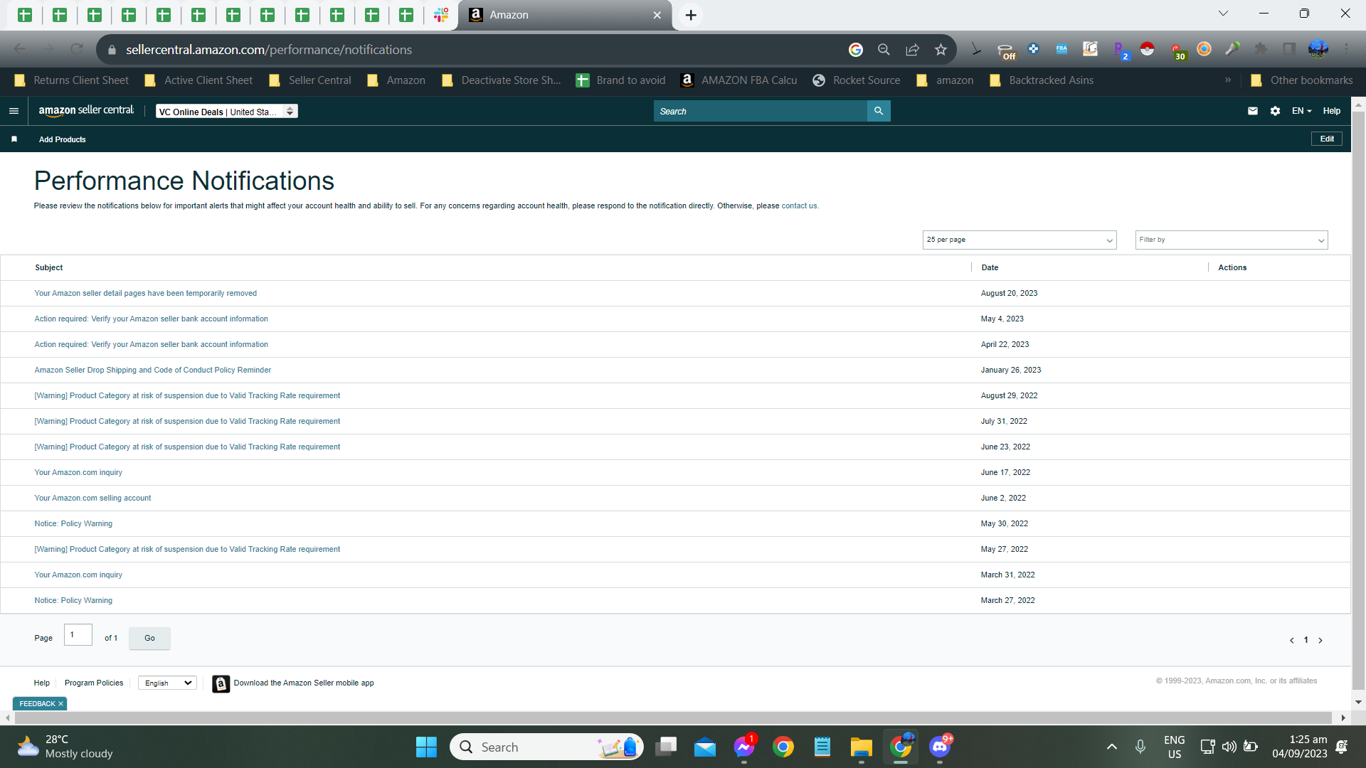This screenshot has height=768, width=1366.
Task: Click the view site information lock icon
Action: click(112, 50)
